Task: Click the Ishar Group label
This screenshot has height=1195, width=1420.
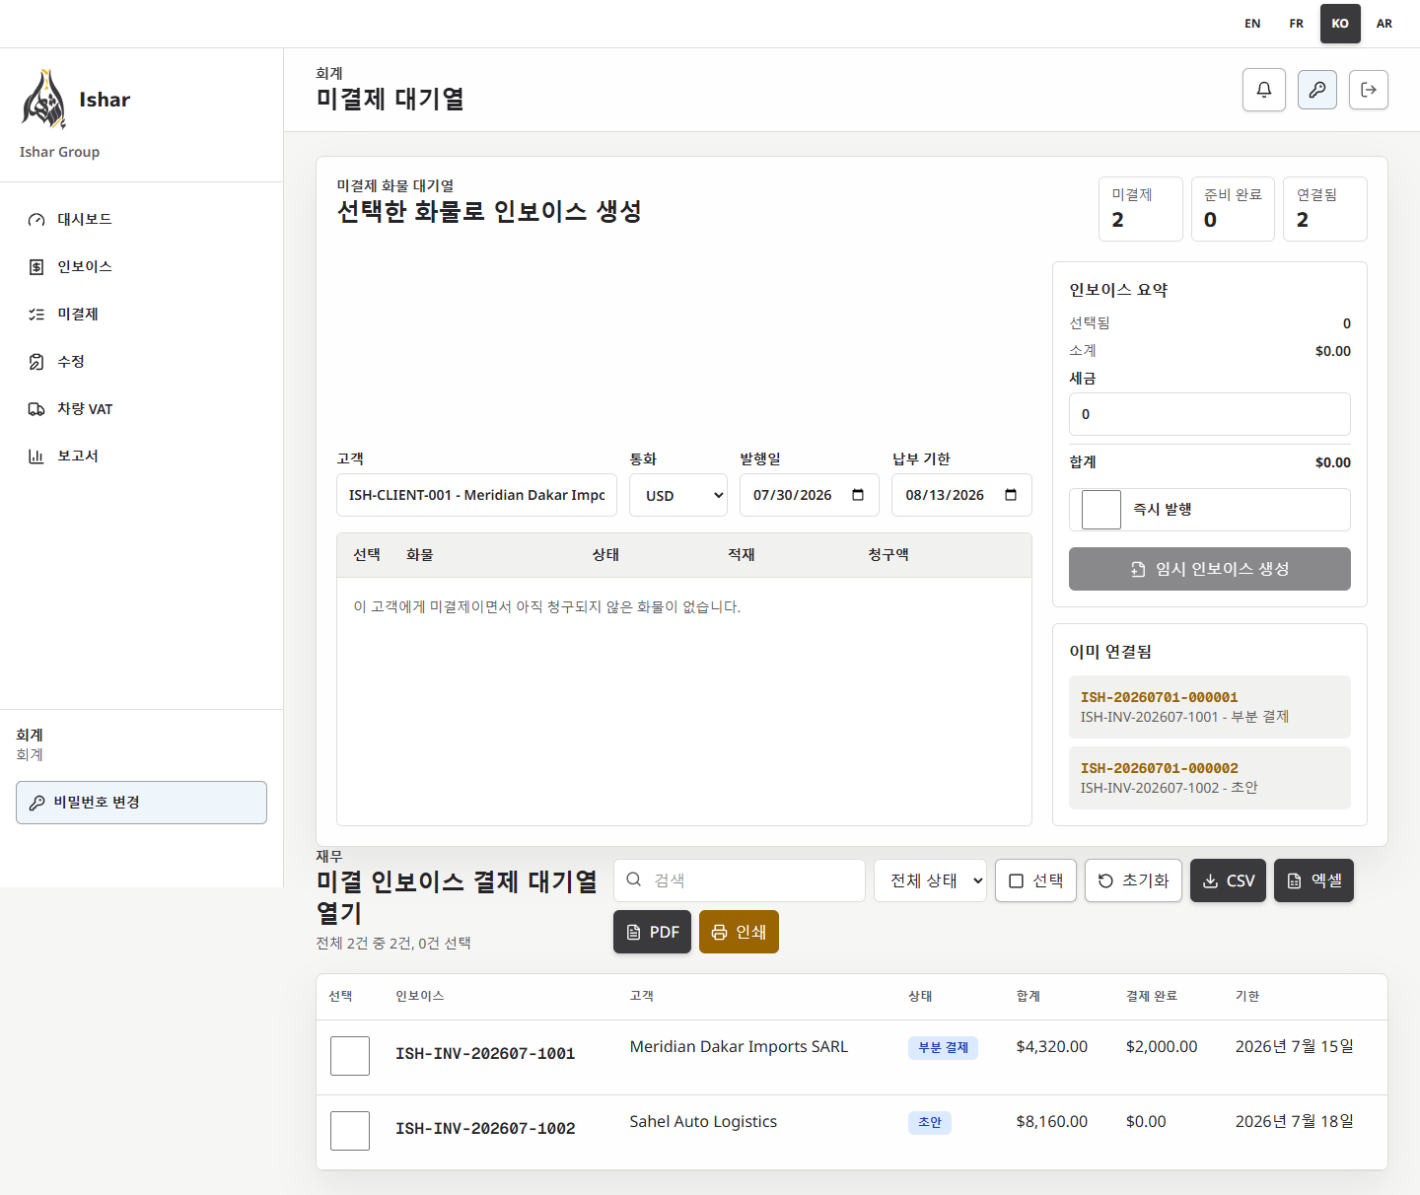Action: coord(59,152)
